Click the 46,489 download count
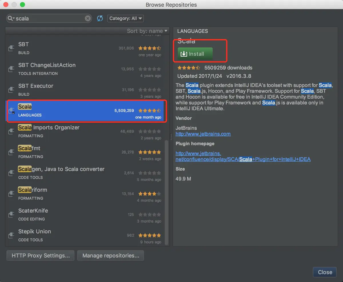The image size is (343, 282). tap(127, 131)
